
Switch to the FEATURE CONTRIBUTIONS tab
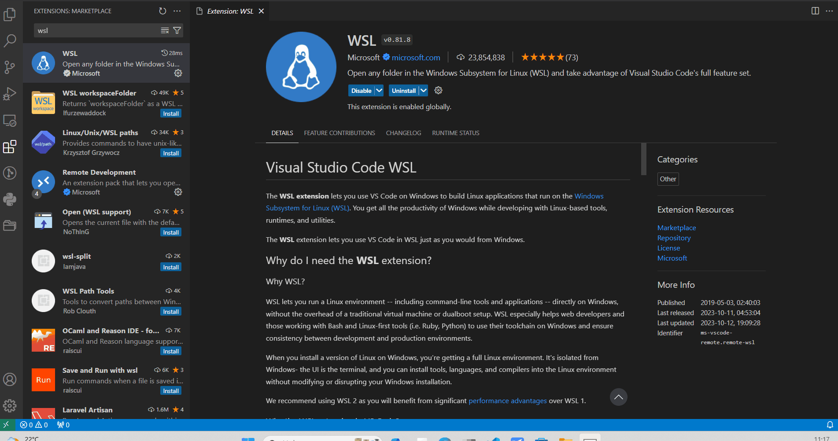click(x=339, y=132)
